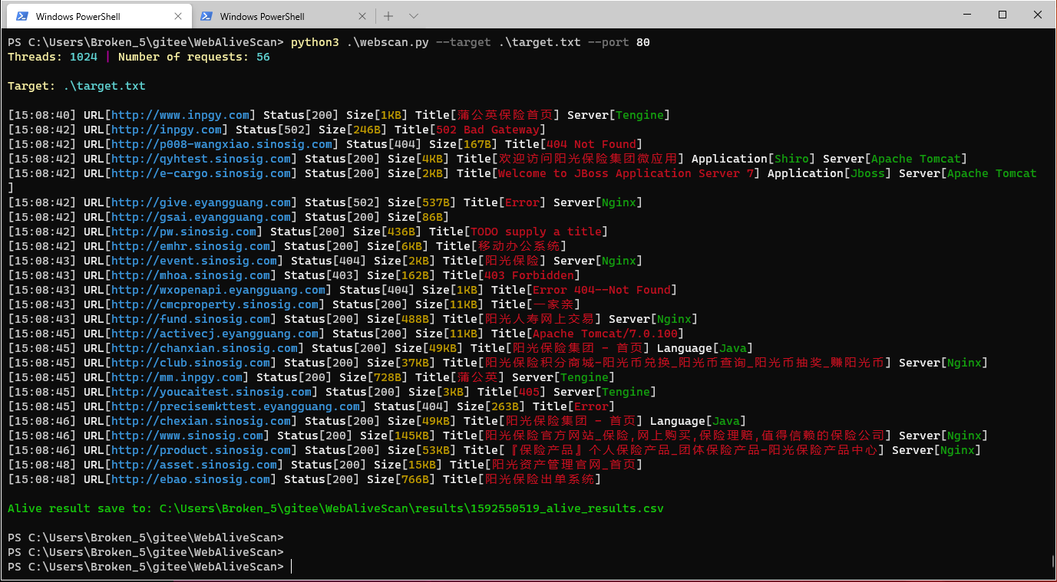The width and height of the screenshot is (1057, 582).
Task: Click URL http://www.sinosig.com
Action: pyautogui.click(x=187, y=436)
